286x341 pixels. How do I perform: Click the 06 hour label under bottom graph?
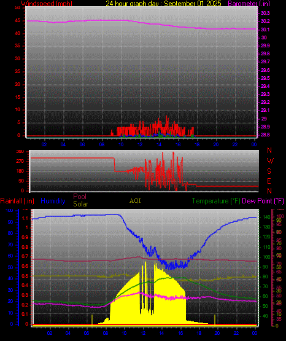87,333
